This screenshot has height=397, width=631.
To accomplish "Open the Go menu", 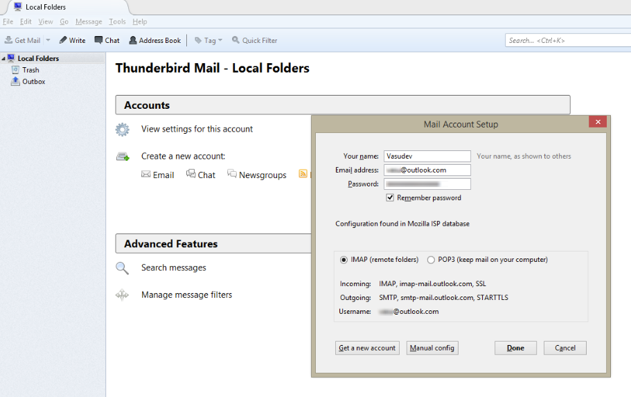I will [64, 21].
